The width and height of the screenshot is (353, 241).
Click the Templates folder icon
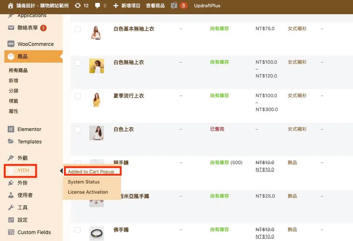point(11,141)
